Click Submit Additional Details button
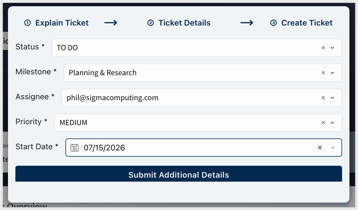This screenshot has width=358, height=210. (x=179, y=174)
